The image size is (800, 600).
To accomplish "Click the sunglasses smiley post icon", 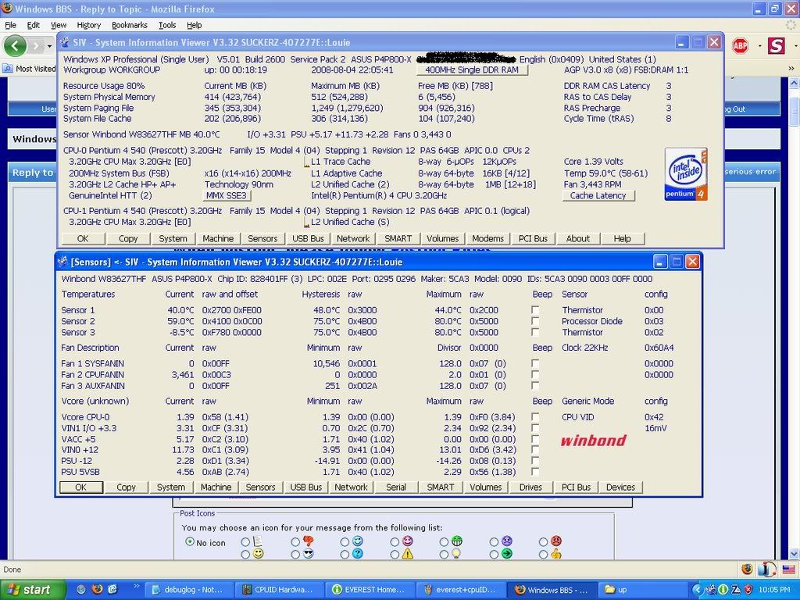I will click(x=308, y=554).
